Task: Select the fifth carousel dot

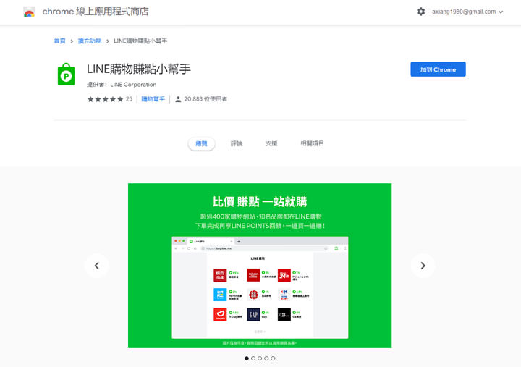Action: (273, 358)
